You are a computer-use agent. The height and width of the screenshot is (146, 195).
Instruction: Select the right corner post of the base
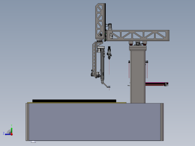click(162, 122)
